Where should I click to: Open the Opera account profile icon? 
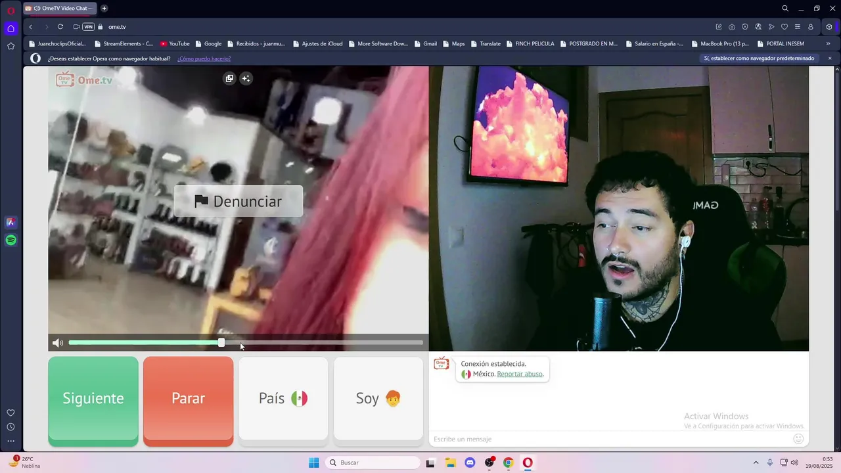(x=811, y=27)
